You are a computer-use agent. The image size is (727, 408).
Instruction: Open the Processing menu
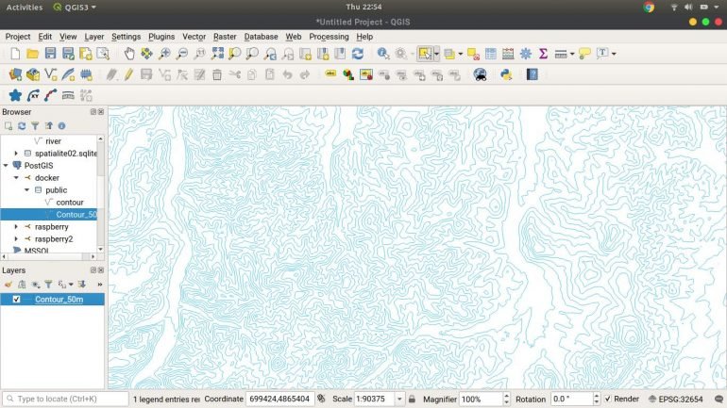(329, 37)
